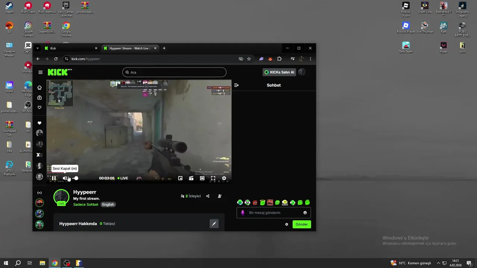Click the KICK logo
The image size is (477, 268).
tap(60, 72)
